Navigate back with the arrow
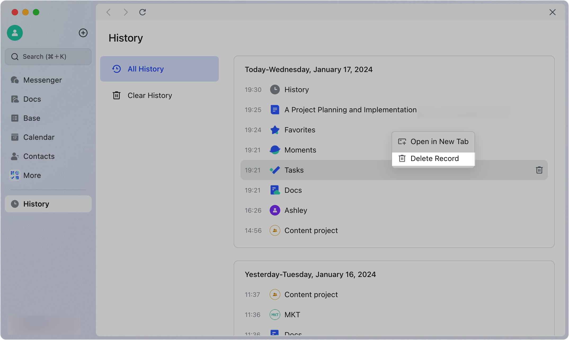The width and height of the screenshot is (569, 340). (108, 12)
